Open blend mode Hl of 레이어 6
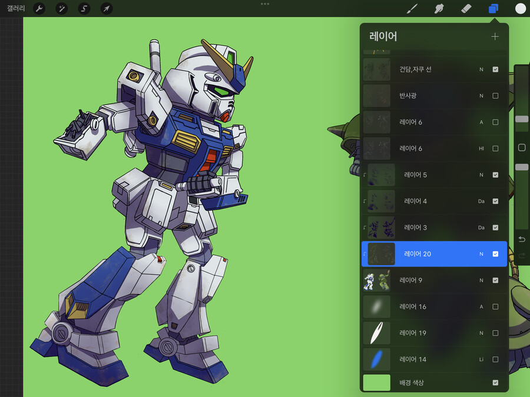 tap(481, 149)
